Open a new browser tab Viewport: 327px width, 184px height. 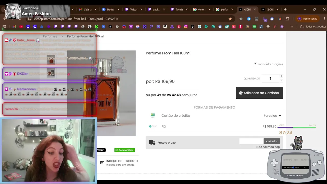(x=285, y=9)
